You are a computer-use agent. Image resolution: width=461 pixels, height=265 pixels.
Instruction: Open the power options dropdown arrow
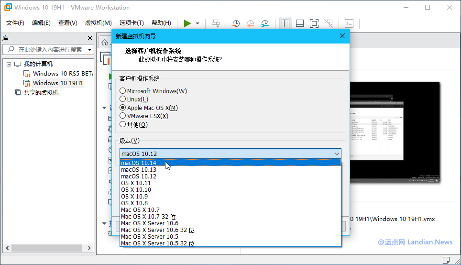[198, 23]
